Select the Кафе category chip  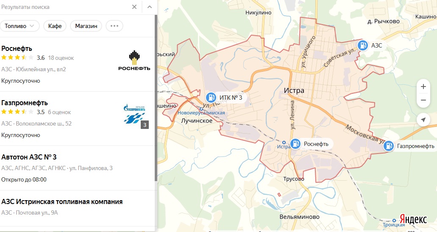[x=55, y=26]
